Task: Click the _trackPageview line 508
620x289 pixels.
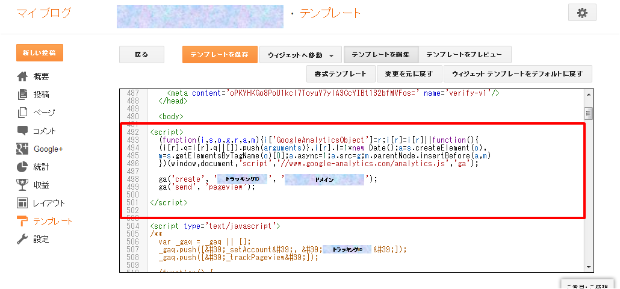Action: pyautogui.click(x=238, y=257)
